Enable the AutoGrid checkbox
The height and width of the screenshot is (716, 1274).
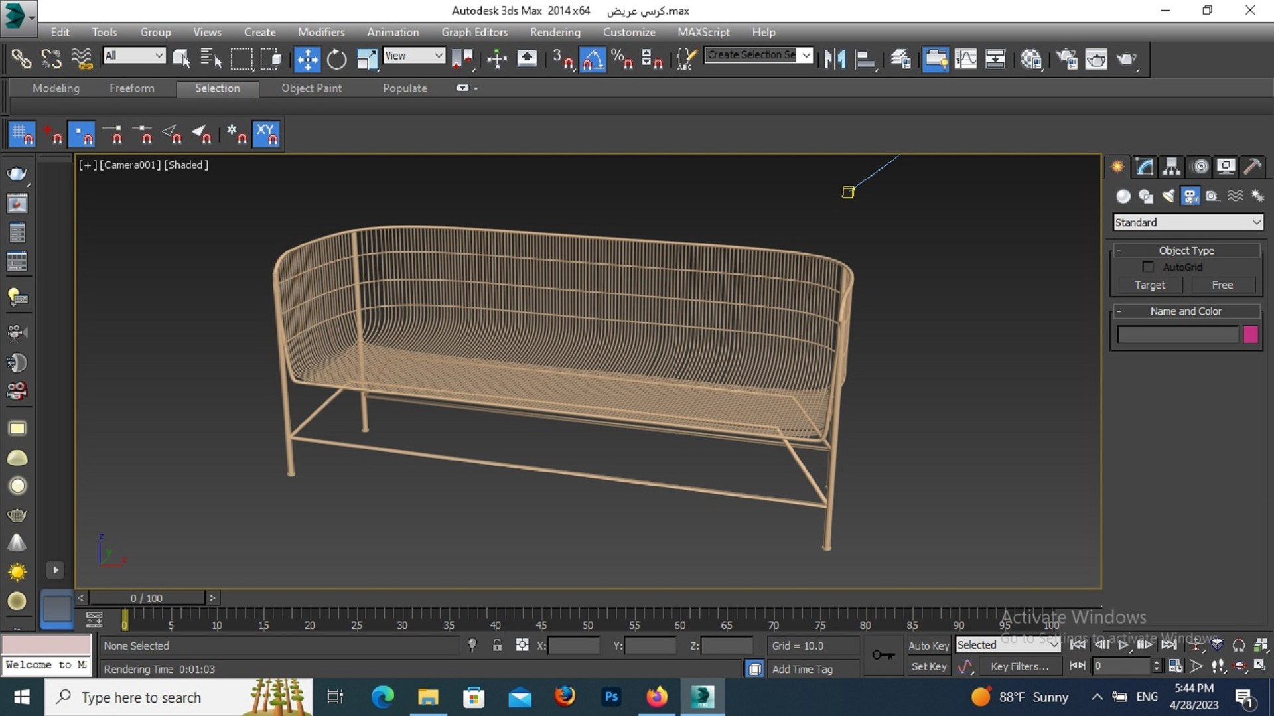(1148, 267)
